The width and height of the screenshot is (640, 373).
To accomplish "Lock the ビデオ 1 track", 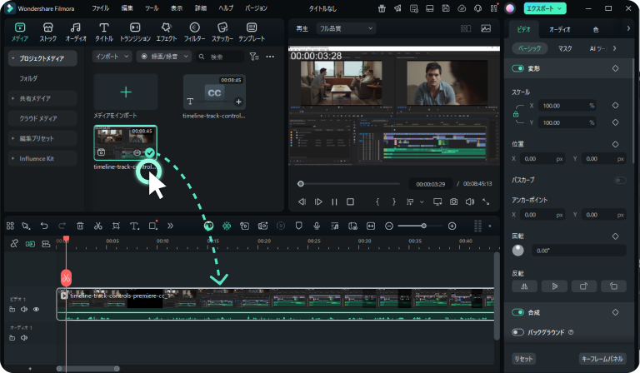I will [12, 310].
